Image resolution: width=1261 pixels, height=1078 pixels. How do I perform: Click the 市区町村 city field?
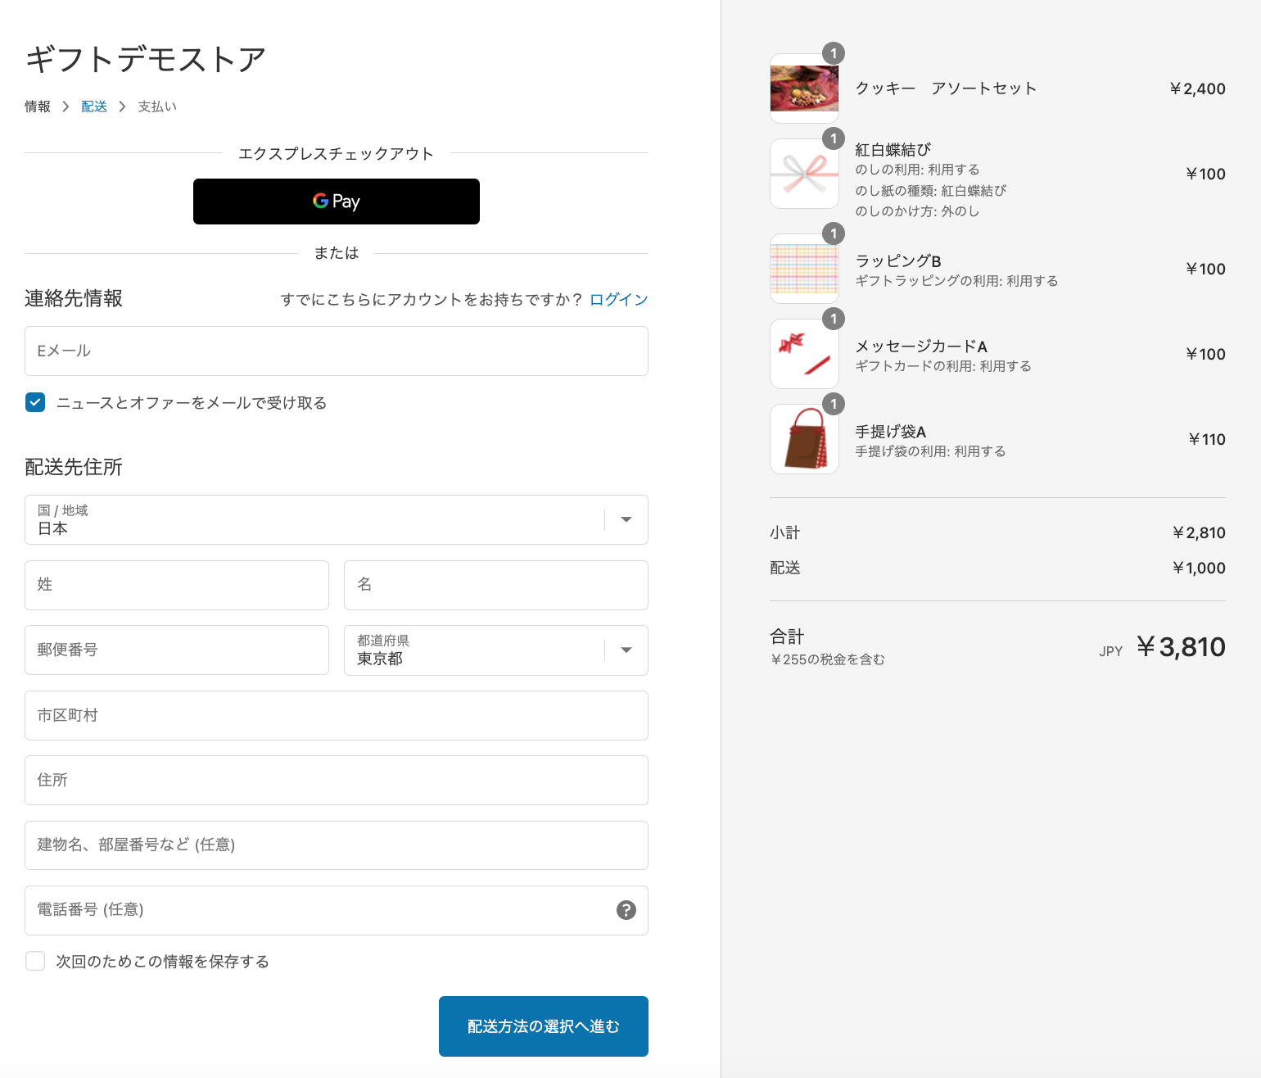[337, 716]
